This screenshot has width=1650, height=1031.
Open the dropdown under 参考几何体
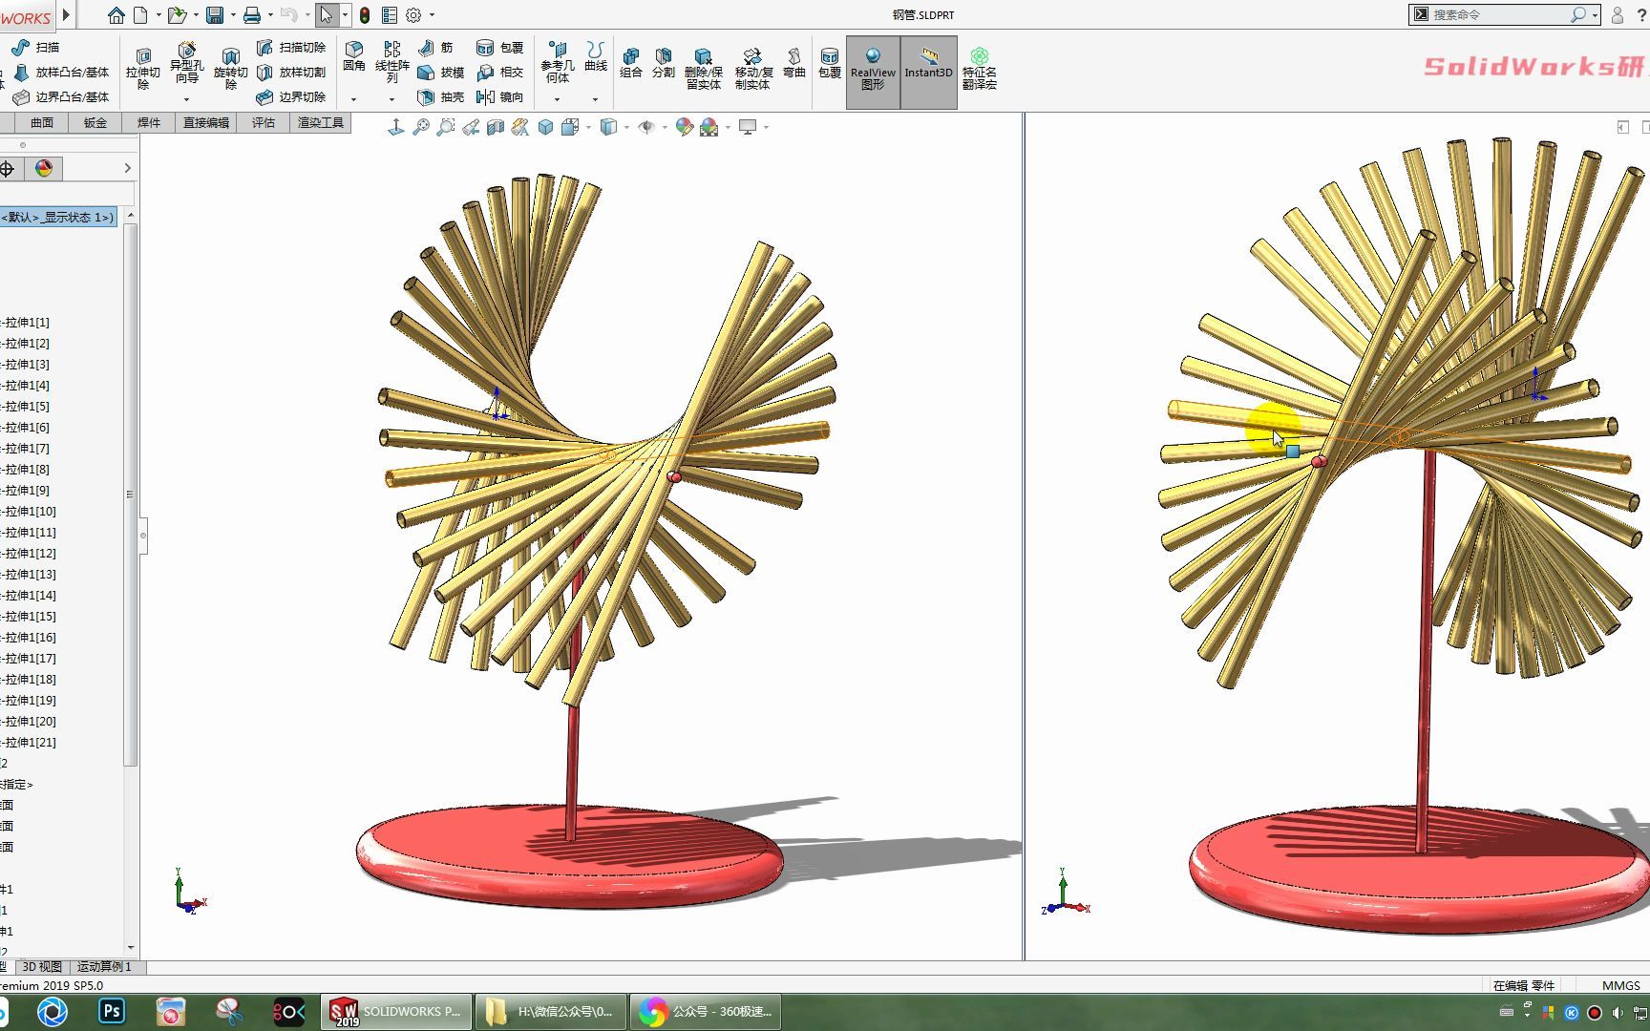click(557, 99)
